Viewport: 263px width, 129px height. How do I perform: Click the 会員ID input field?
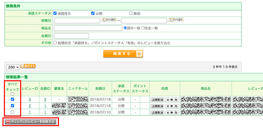pos(71,36)
